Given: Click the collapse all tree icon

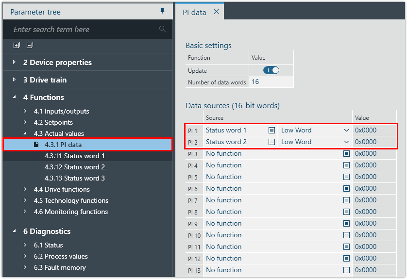Looking at the screenshot, I should click(x=30, y=45).
